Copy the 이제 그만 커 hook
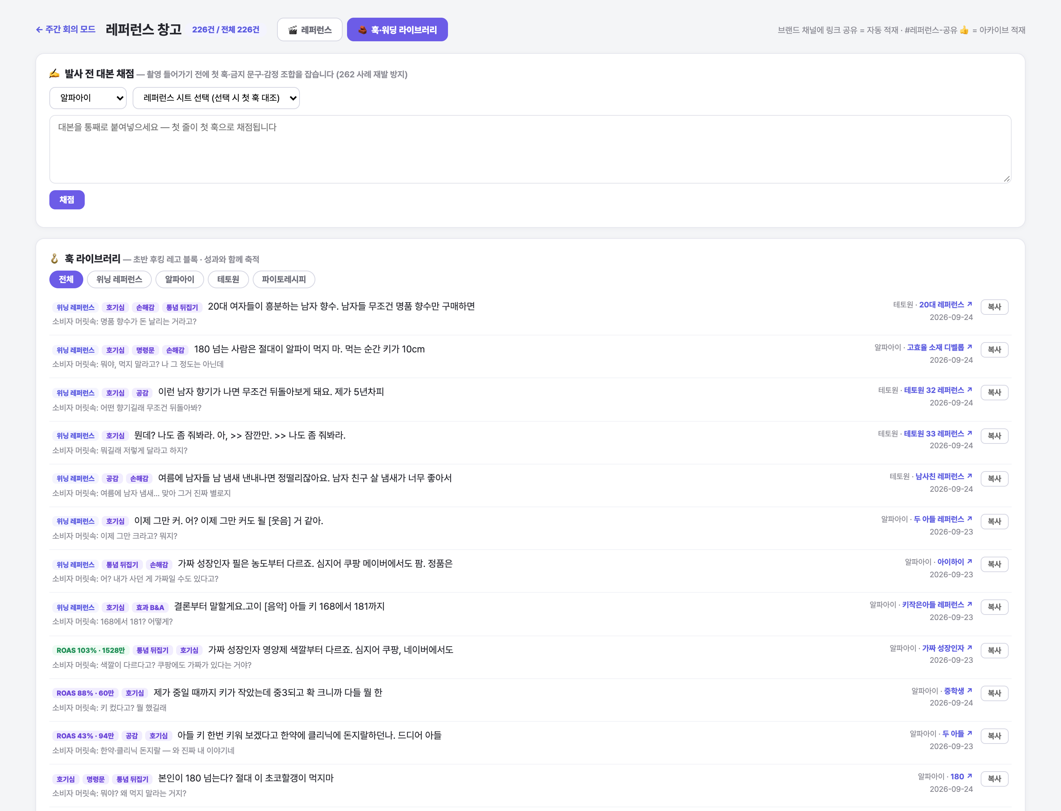This screenshot has height=811, width=1061. (994, 521)
